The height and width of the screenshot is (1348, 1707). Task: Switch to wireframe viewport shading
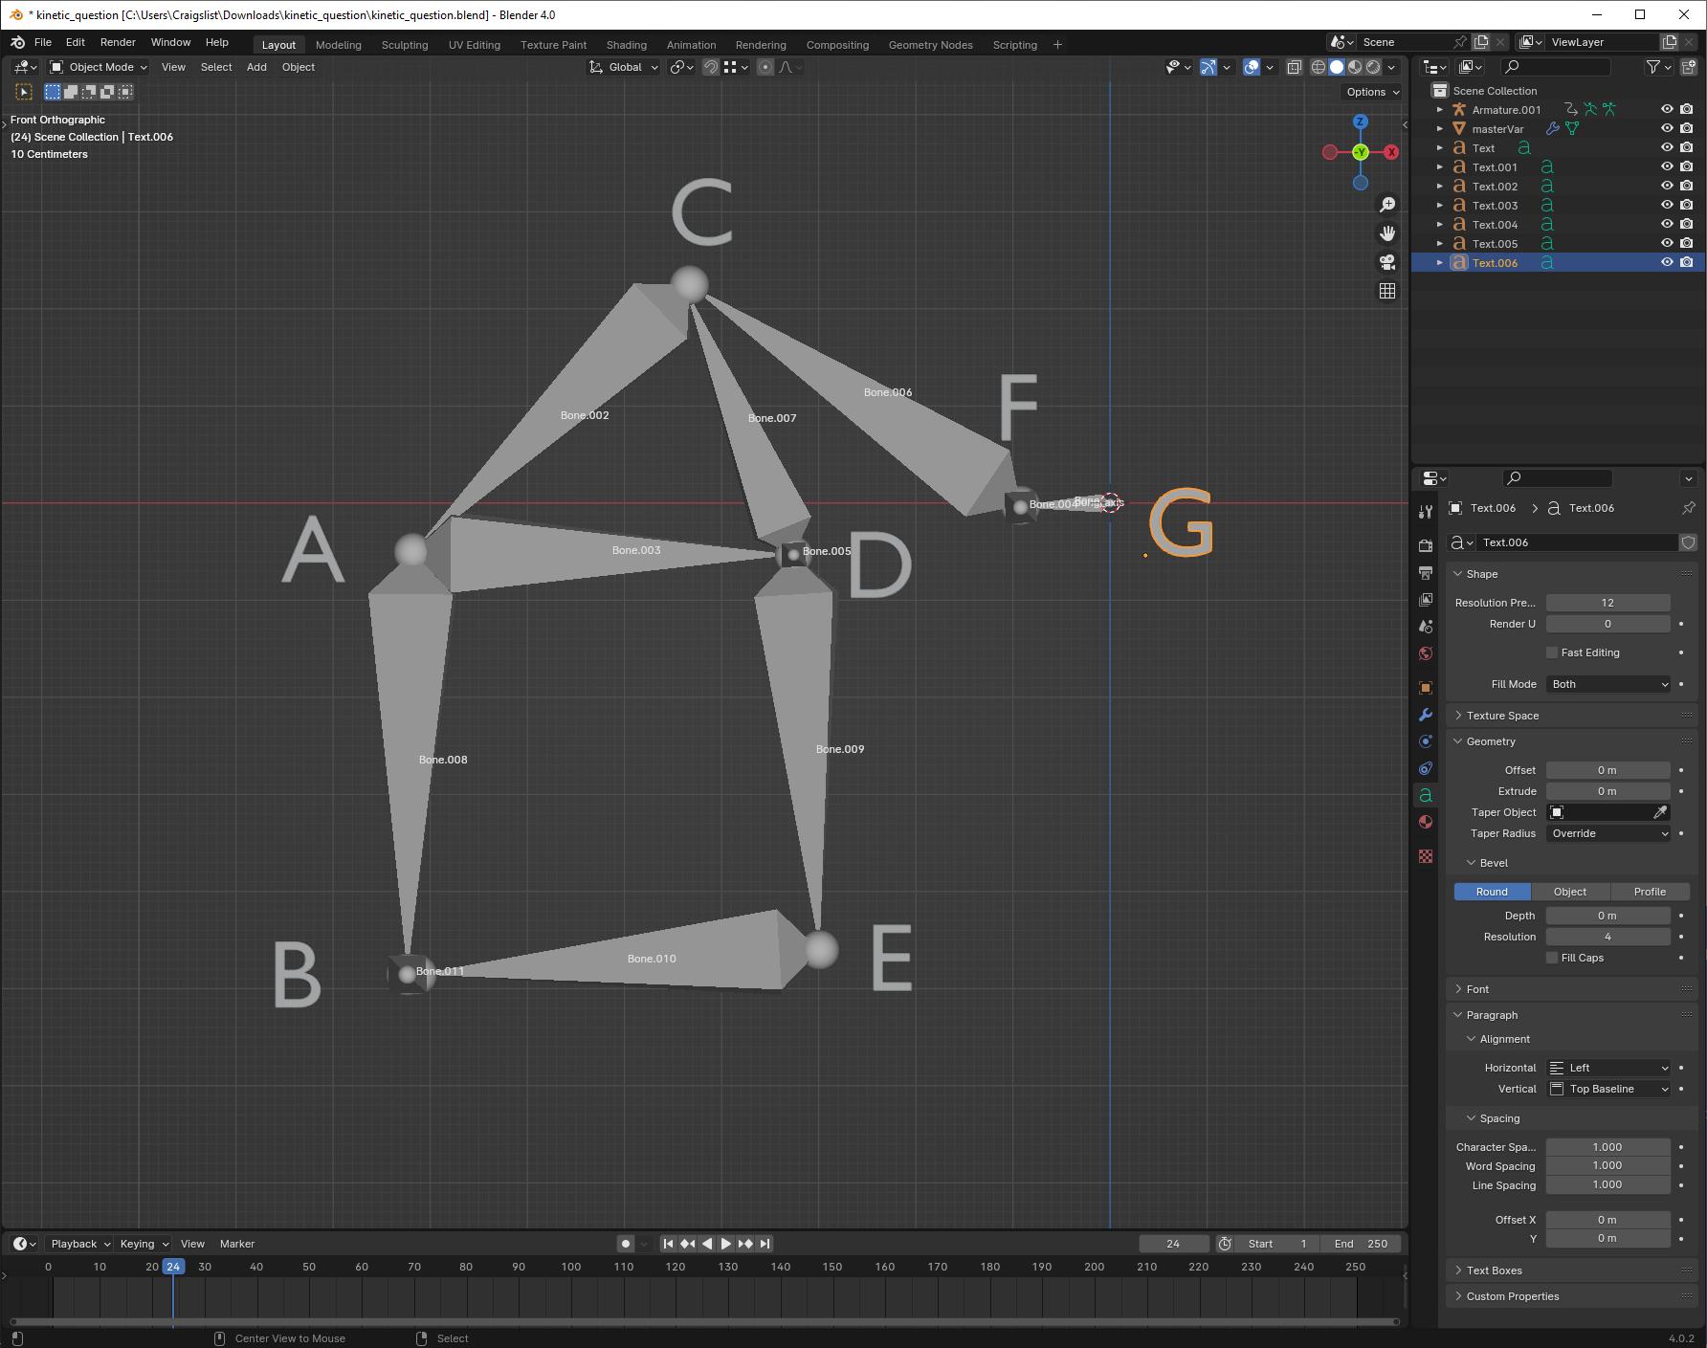point(1318,67)
